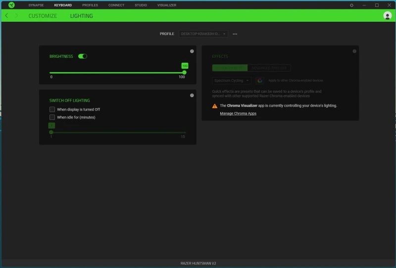Open the Profile dropdown
396x268 pixels.
click(x=203, y=34)
